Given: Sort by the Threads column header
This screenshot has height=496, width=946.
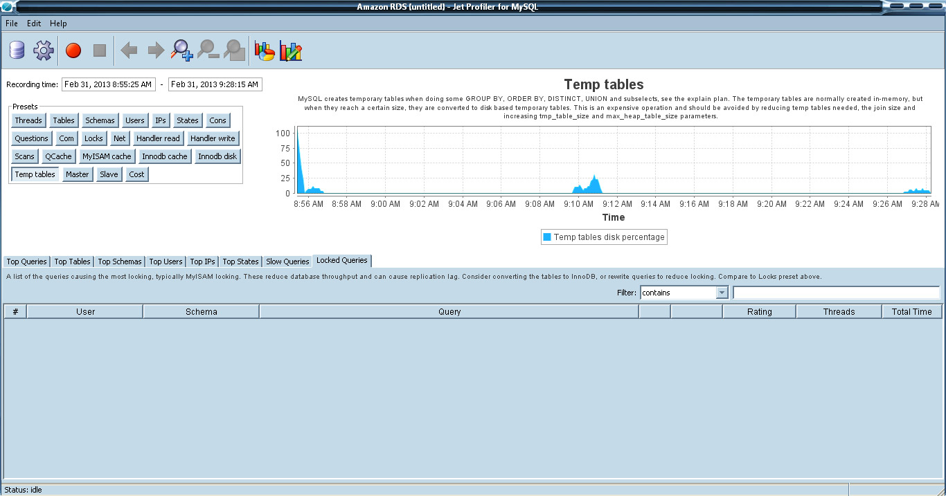Looking at the screenshot, I should [x=839, y=312].
